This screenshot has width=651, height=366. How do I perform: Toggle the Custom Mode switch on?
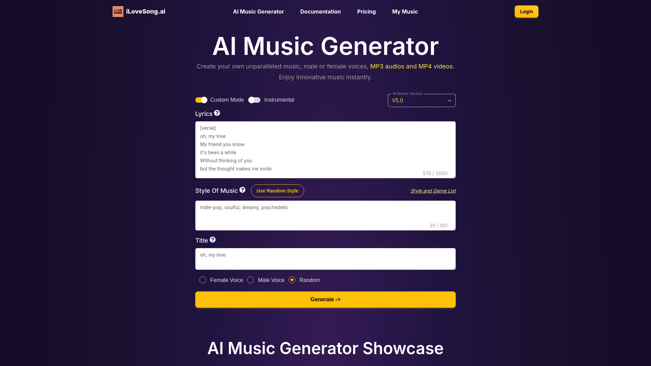pos(201,100)
